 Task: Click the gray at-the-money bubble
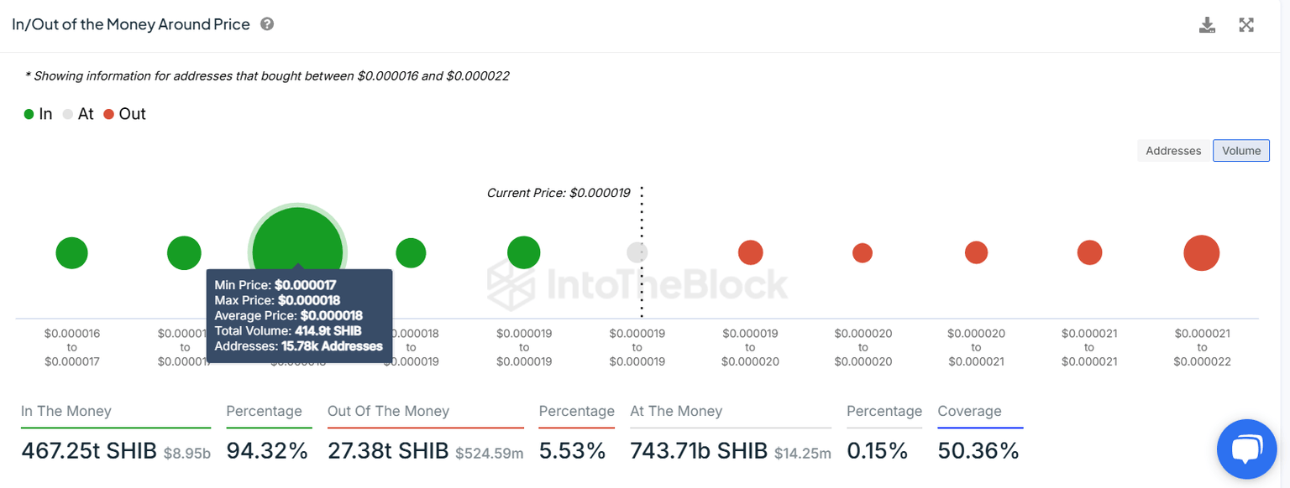click(637, 252)
